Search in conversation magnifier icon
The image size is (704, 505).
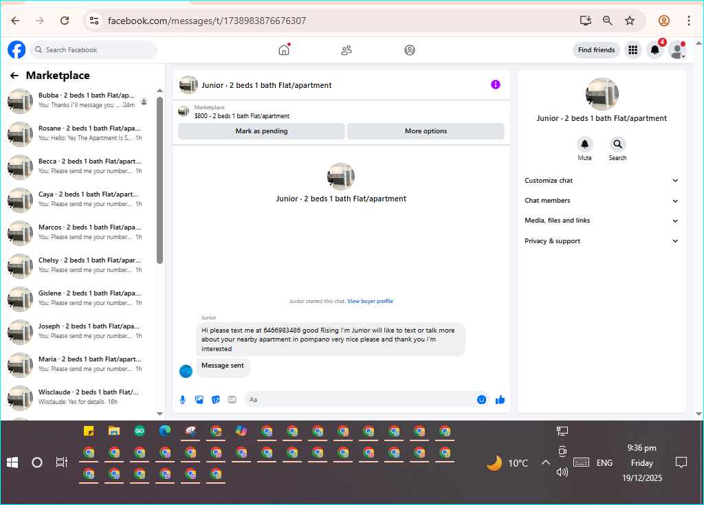click(x=617, y=144)
